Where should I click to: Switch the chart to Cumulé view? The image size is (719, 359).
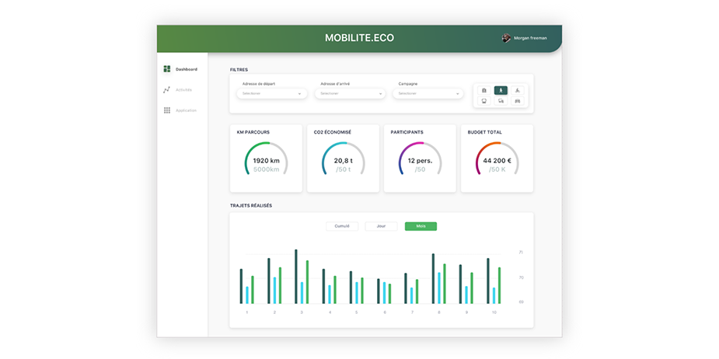point(342,226)
